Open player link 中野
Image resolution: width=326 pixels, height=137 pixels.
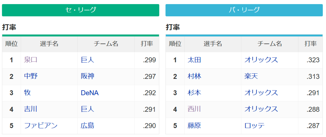(x=31, y=76)
